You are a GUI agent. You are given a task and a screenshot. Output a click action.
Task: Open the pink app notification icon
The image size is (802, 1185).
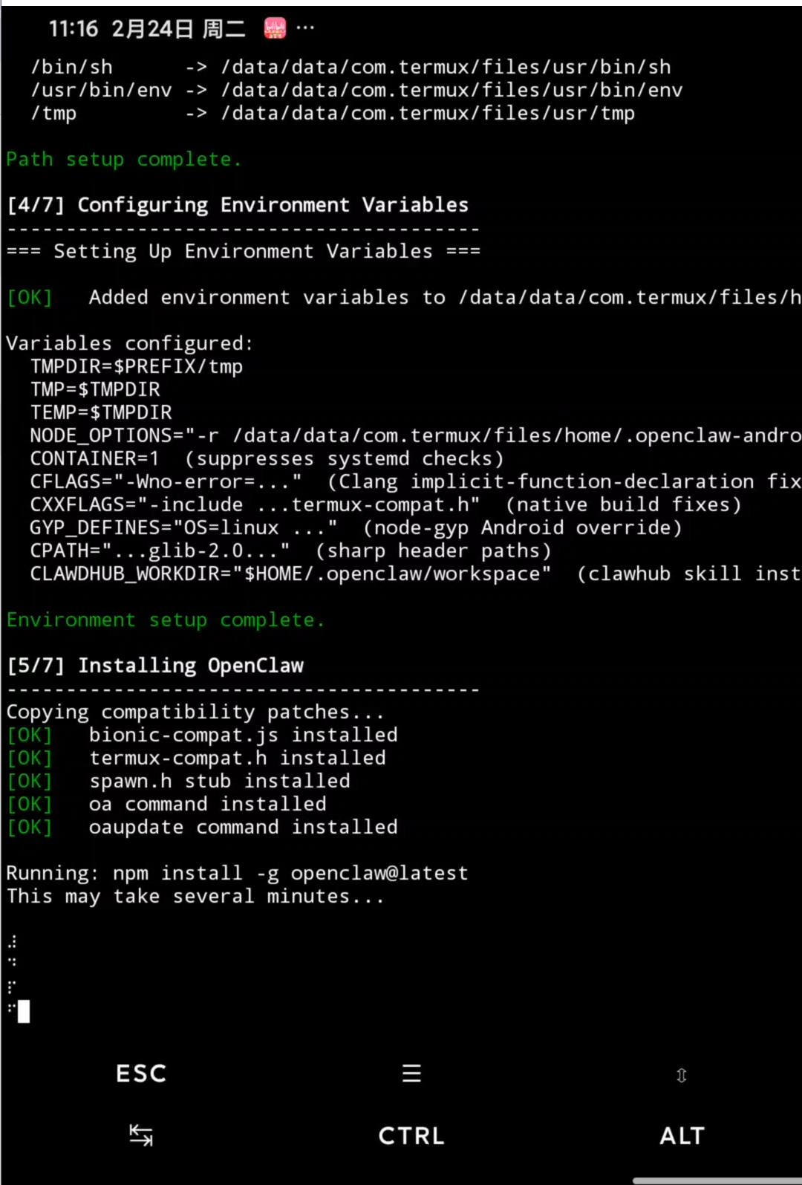[275, 29]
